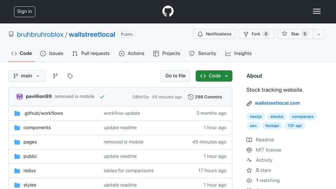Switch to the Issues tab

(x=52, y=53)
